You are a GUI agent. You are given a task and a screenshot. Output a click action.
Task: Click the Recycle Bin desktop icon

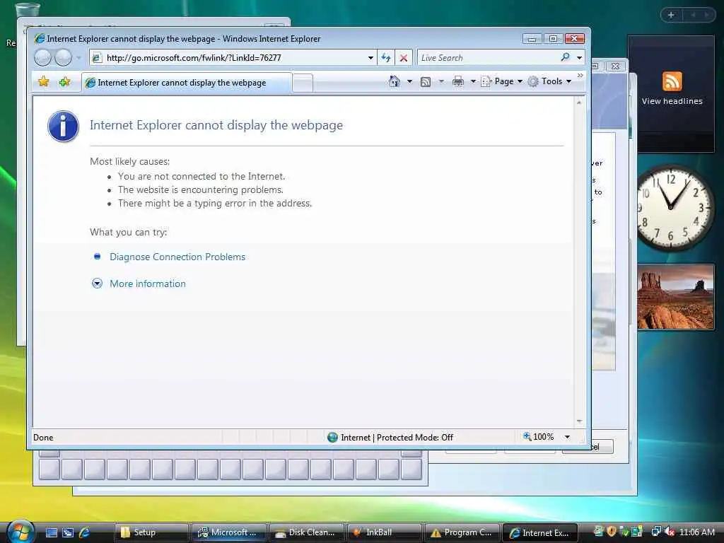tap(26, 9)
